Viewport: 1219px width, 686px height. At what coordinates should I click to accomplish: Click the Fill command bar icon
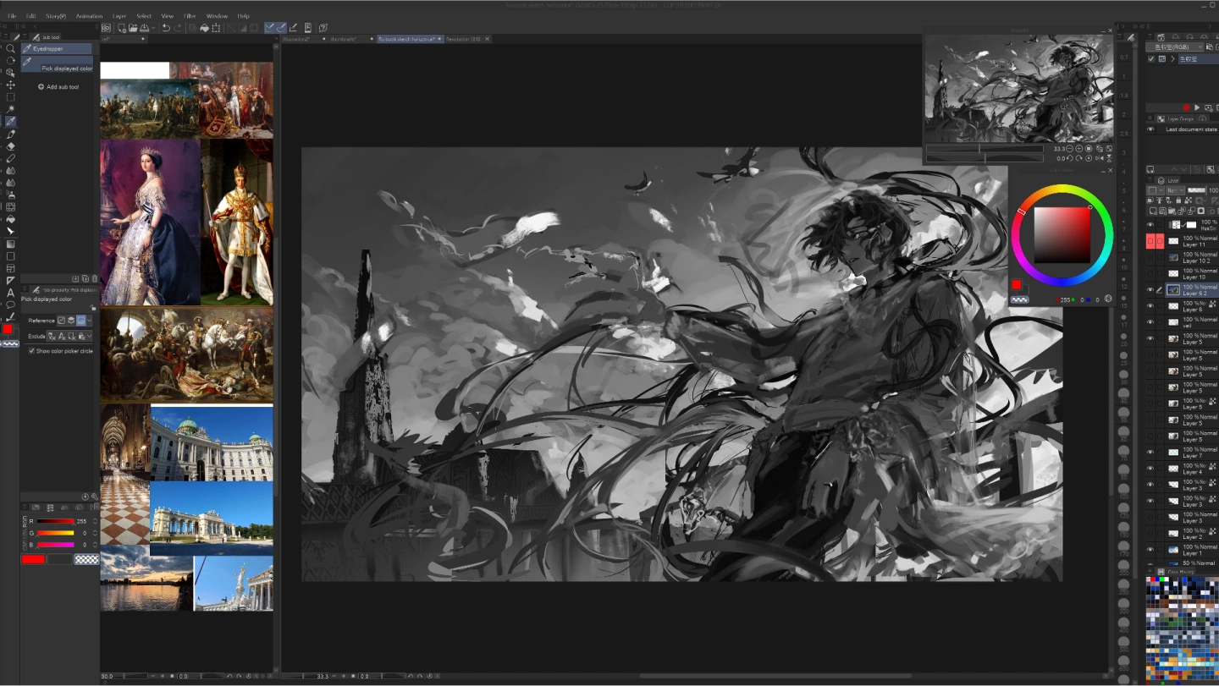pos(204,28)
